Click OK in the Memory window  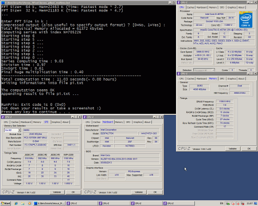pyautogui.click(x=249, y=149)
